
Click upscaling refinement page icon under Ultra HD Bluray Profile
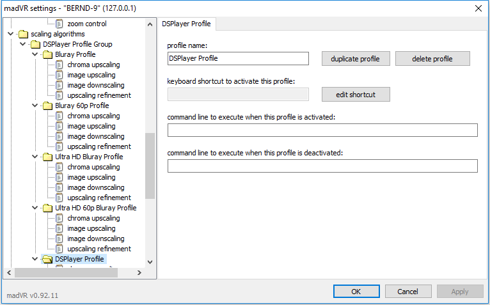click(x=59, y=198)
